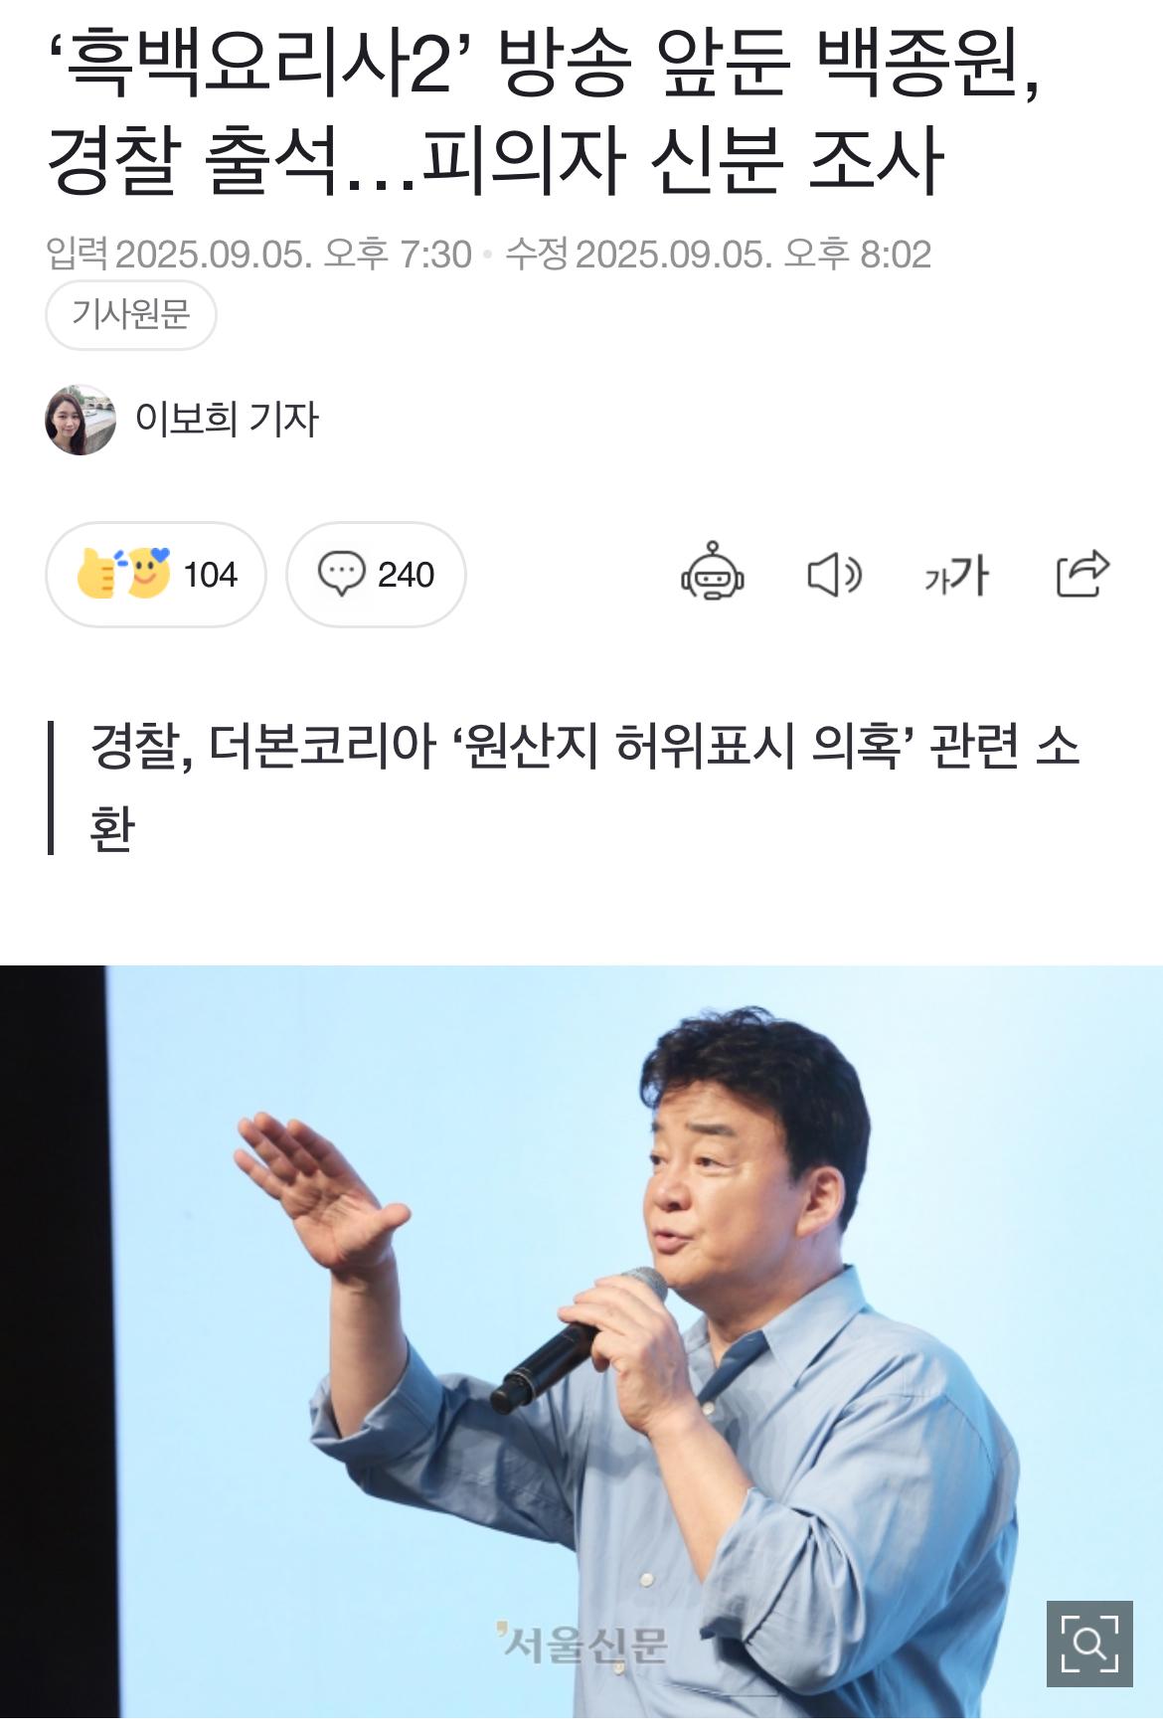Tap the article headline about 백종원
Image resolution: width=1163 pixels, height=1736 pixels.
(544, 111)
